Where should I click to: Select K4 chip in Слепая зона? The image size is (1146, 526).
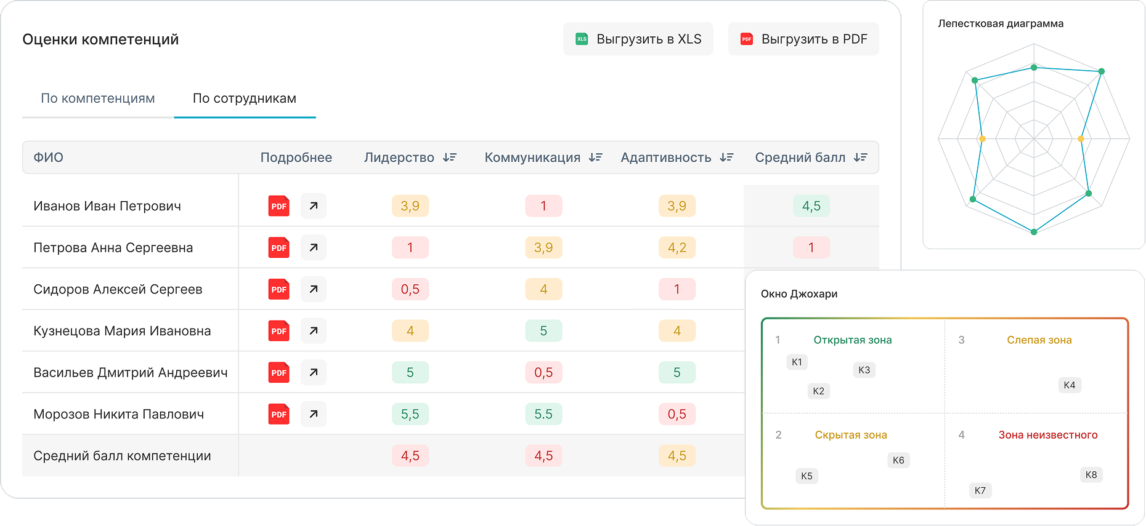[x=1070, y=385]
